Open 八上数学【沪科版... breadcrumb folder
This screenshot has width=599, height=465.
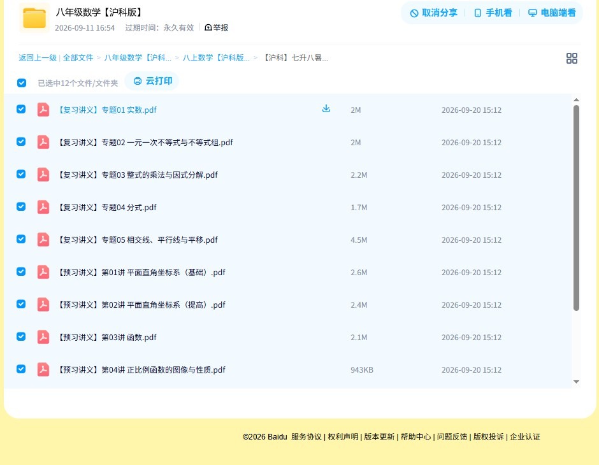coord(216,58)
